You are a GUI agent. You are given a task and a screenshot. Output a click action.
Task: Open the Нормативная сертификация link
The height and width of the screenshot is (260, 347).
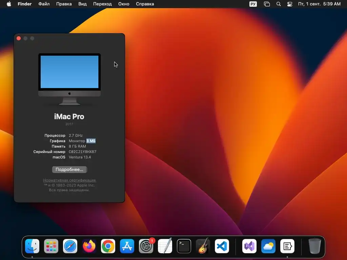coord(69,180)
